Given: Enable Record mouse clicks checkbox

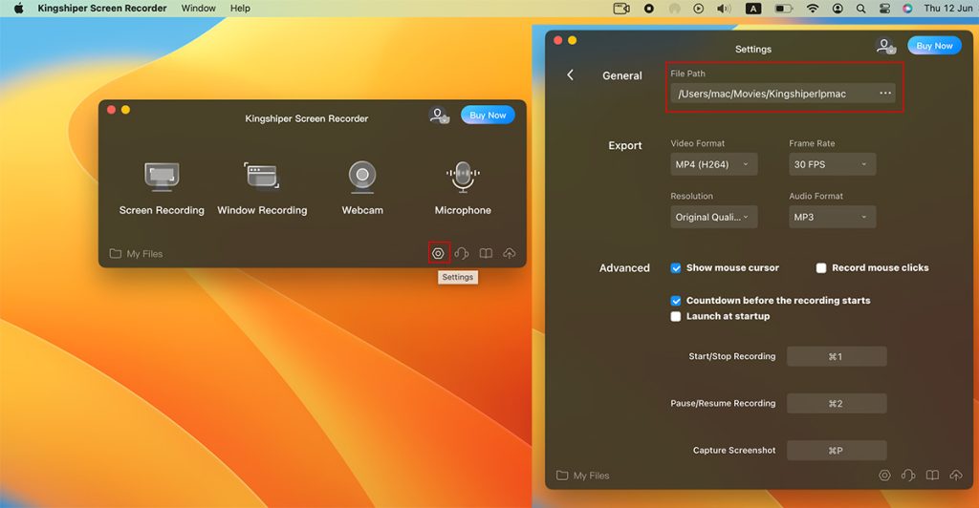Looking at the screenshot, I should [821, 268].
